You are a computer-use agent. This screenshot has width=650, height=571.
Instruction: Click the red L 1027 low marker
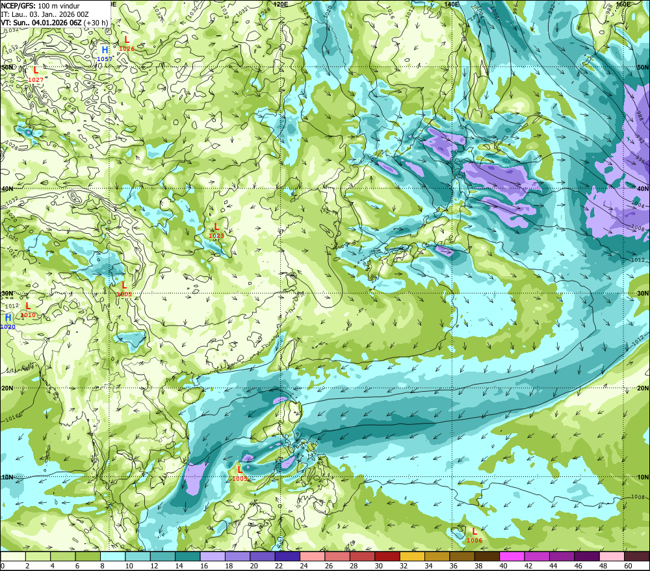36,75
